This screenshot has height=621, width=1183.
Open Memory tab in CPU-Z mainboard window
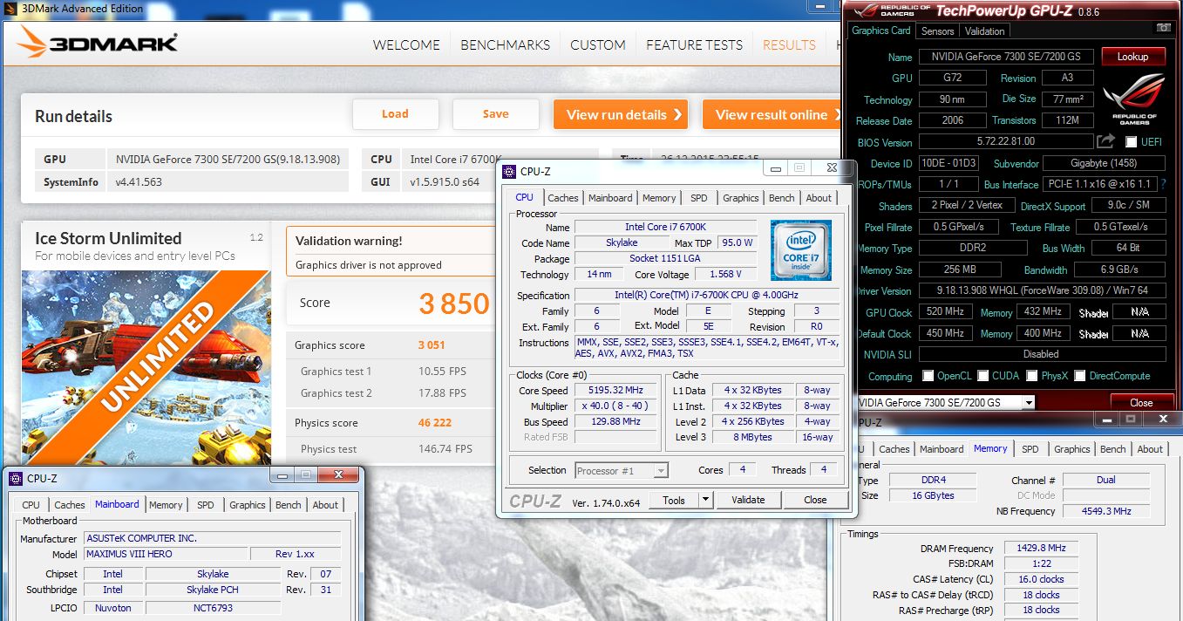tap(166, 505)
